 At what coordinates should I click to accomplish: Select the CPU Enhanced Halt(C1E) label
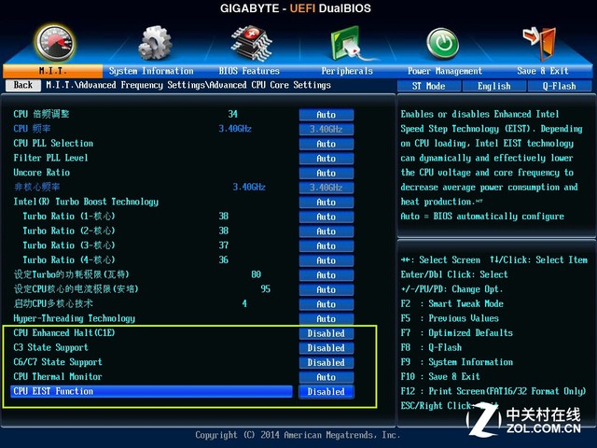64,333
